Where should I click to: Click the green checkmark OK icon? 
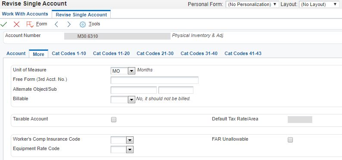click(4, 24)
